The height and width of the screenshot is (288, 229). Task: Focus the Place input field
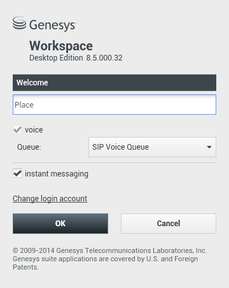click(114, 104)
